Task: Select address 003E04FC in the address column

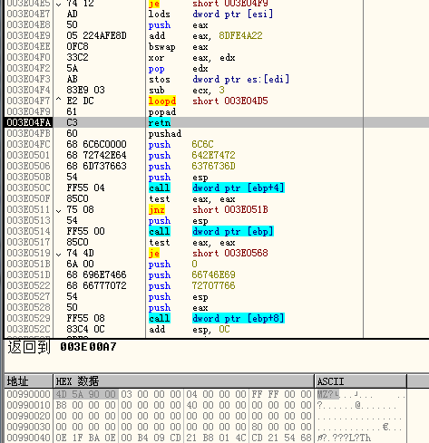Action: click(28, 144)
